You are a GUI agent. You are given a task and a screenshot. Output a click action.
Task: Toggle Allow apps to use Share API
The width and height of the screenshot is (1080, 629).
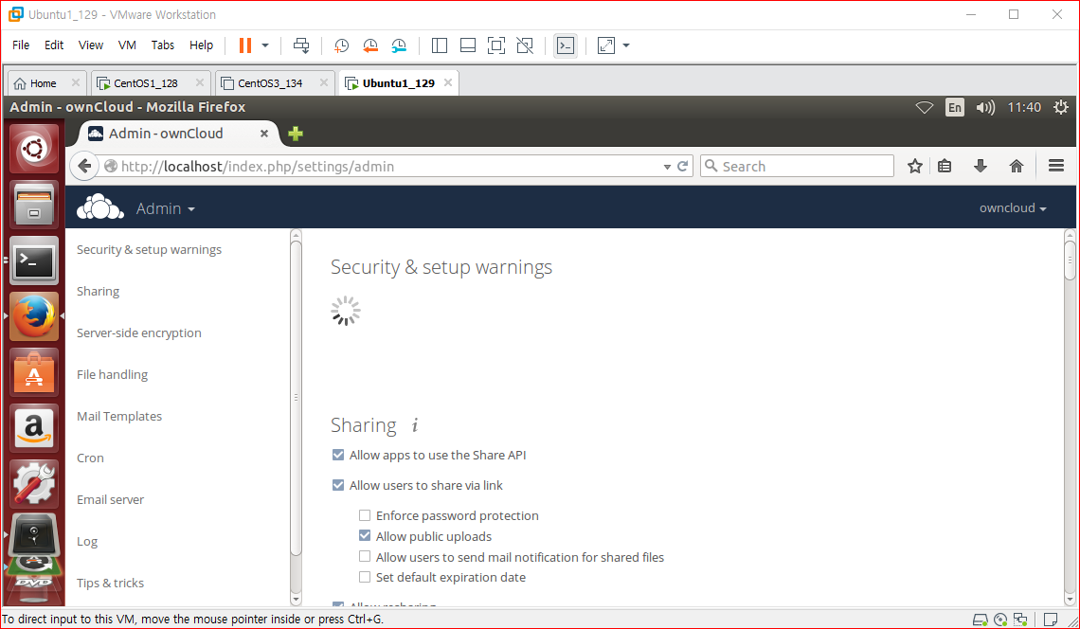[337, 455]
